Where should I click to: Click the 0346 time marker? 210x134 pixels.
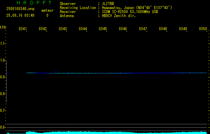123,29
